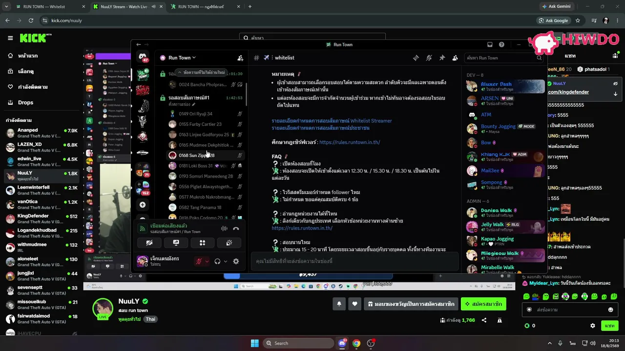Show pinned messages in whitelist channel
625x351 pixels.
442,58
